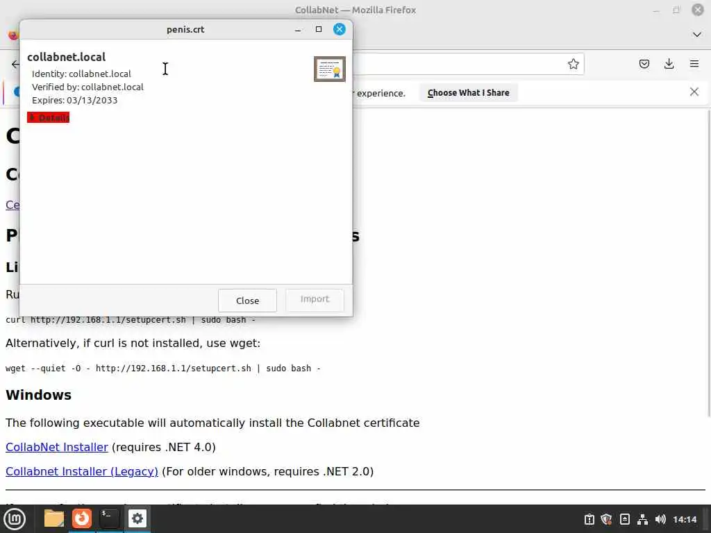Click the clipboard tray icon
The height and width of the screenshot is (533, 711).
[x=589, y=519]
